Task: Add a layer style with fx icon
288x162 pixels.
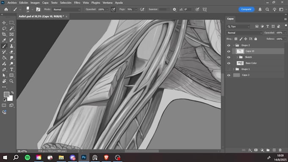Action: tap(250, 150)
